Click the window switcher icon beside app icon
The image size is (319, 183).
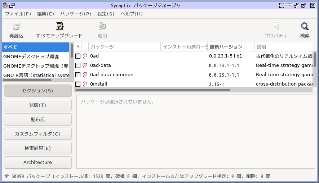pos(12,5)
